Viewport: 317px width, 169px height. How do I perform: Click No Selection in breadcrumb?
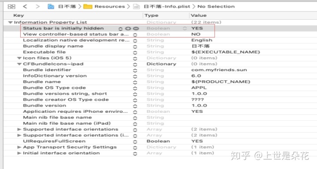(216, 7)
